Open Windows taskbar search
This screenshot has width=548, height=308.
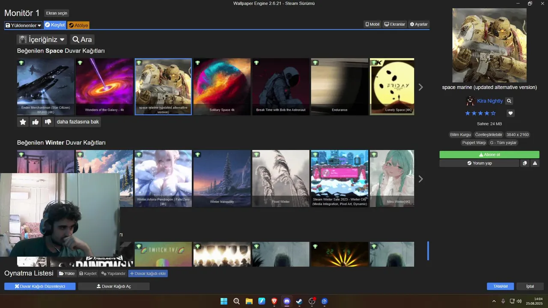pyautogui.click(x=236, y=301)
